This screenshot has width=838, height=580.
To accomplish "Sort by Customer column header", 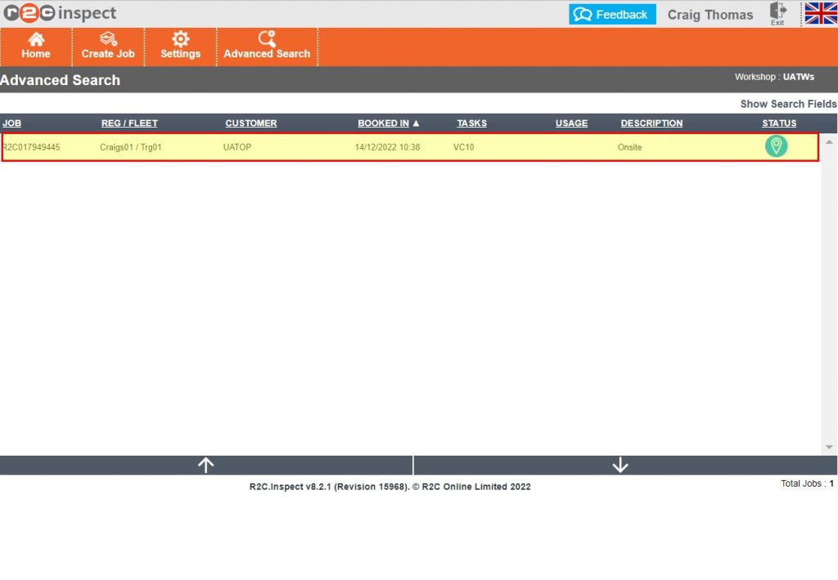I will [250, 124].
